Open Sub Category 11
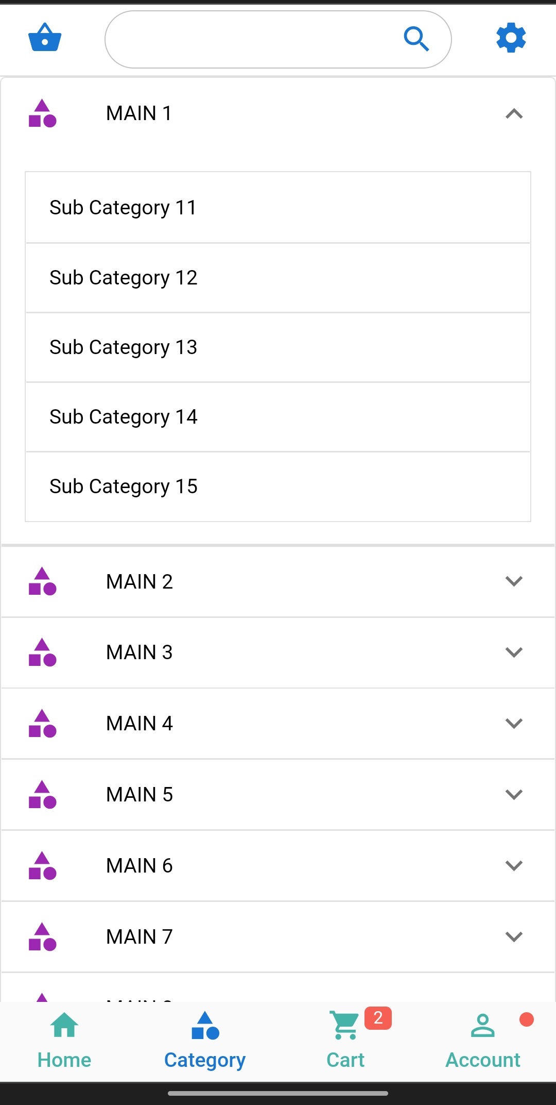The image size is (556, 1105). click(x=278, y=208)
